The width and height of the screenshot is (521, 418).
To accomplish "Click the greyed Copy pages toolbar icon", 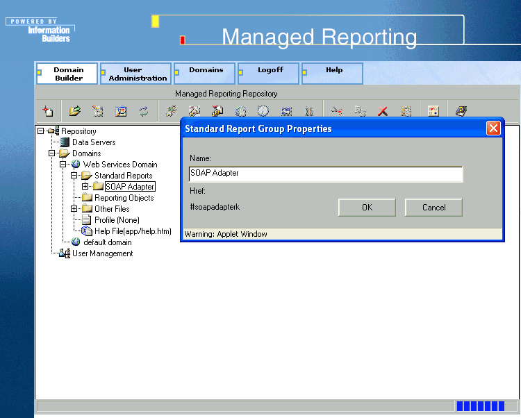I will point(360,111).
